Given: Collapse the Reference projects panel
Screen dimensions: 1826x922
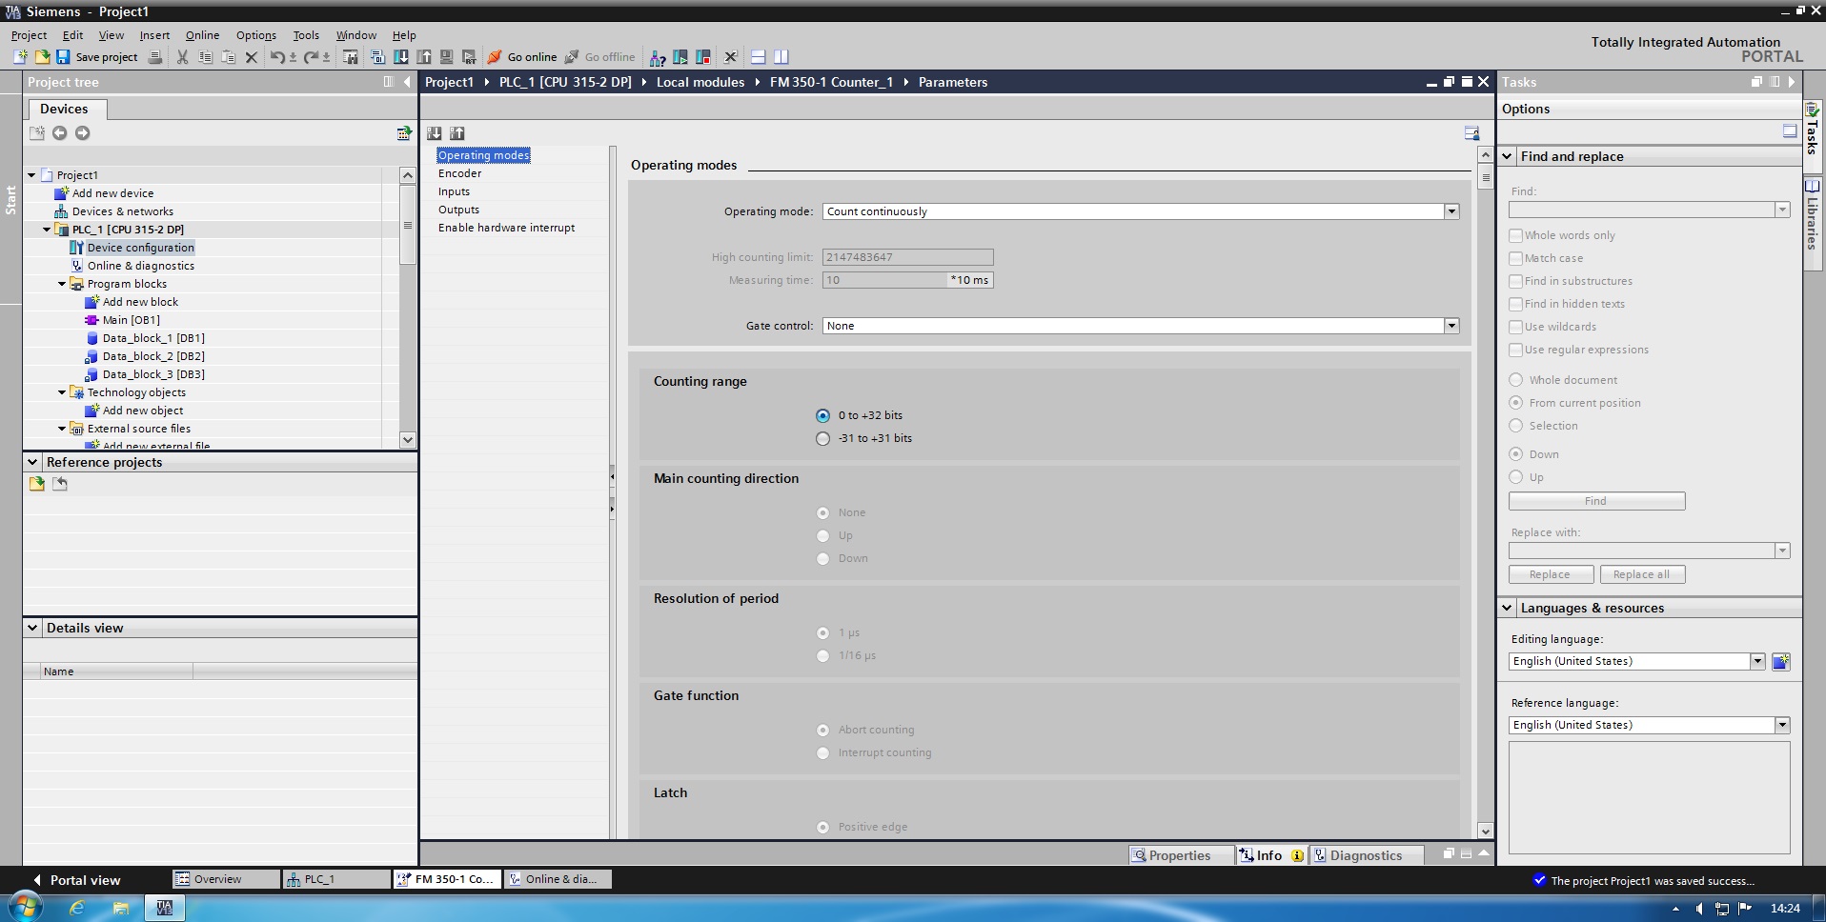Looking at the screenshot, I should click(x=33, y=462).
